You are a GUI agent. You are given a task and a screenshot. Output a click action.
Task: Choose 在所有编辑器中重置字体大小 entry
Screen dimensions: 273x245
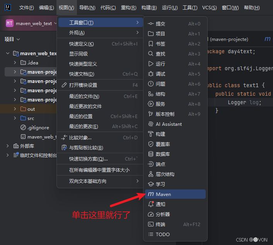click(101, 170)
